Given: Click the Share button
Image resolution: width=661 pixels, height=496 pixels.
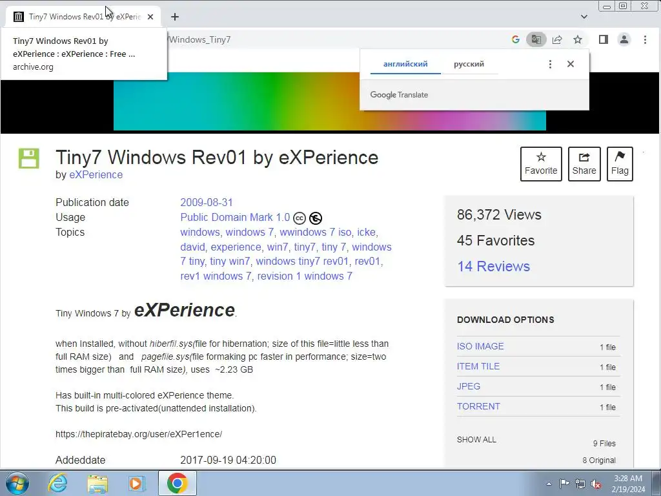Looking at the screenshot, I should (584, 164).
